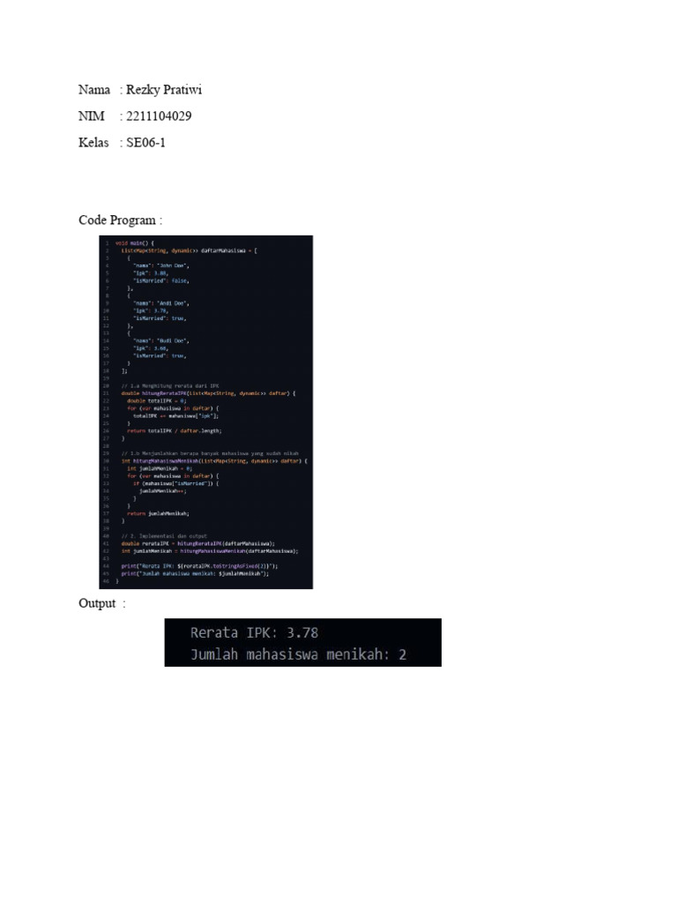
Task: Click the Rerata IPK: 3.78 output line
Action: coord(254,633)
